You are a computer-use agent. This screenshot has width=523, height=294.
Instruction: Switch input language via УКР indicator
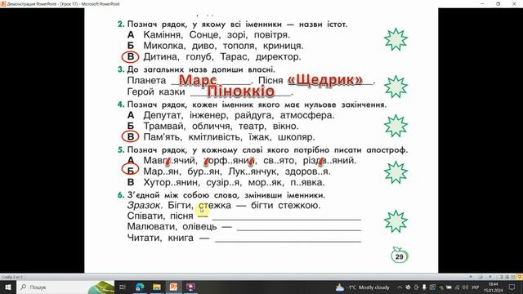tap(476, 287)
